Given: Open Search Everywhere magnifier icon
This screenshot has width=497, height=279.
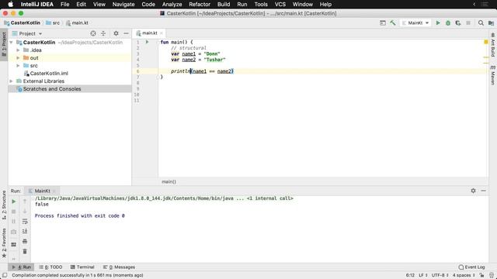Looking at the screenshot, I should coord(481,22).
